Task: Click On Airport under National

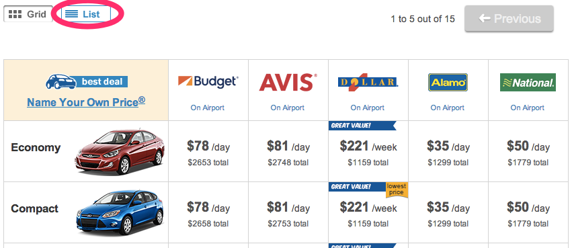Action: [528, 108]
